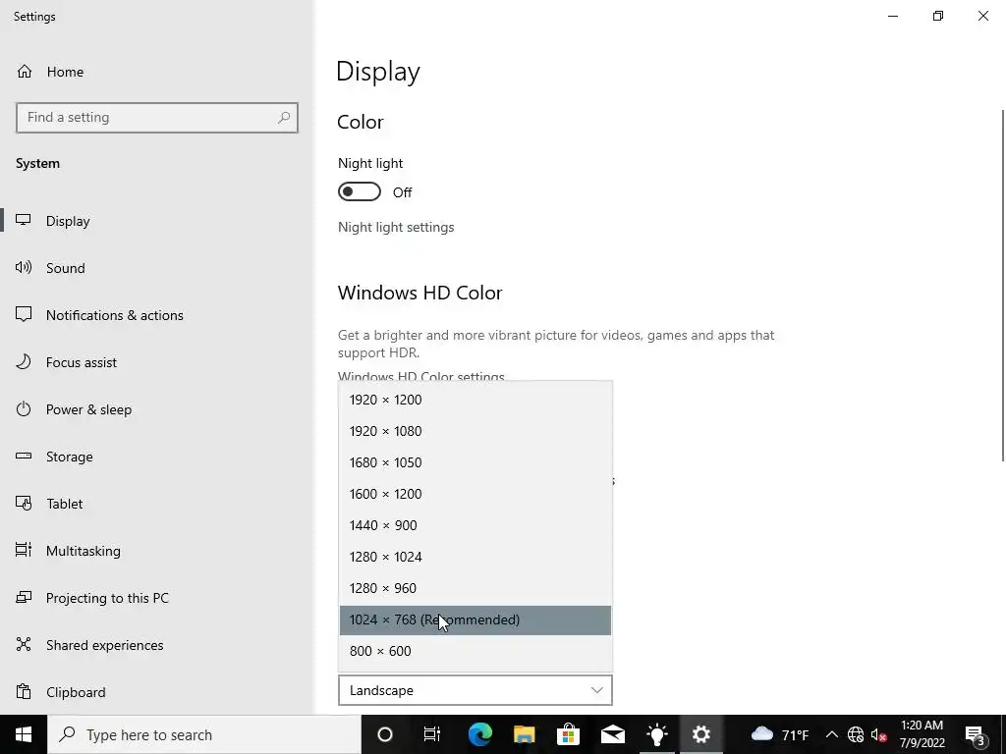This screenshot has width=1006, height=754.
Task: Open Night light settings link
Action: click(x=396, y=228)
